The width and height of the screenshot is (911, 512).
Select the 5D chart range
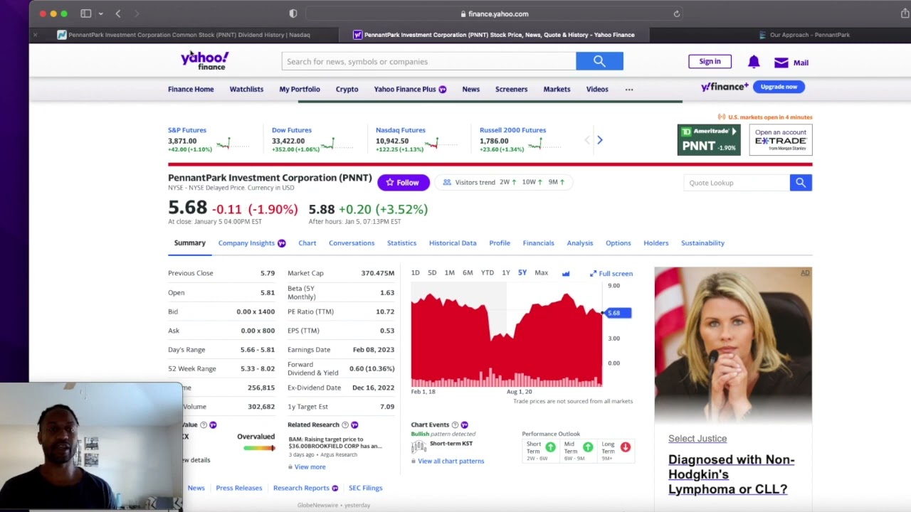click(432, 273)
